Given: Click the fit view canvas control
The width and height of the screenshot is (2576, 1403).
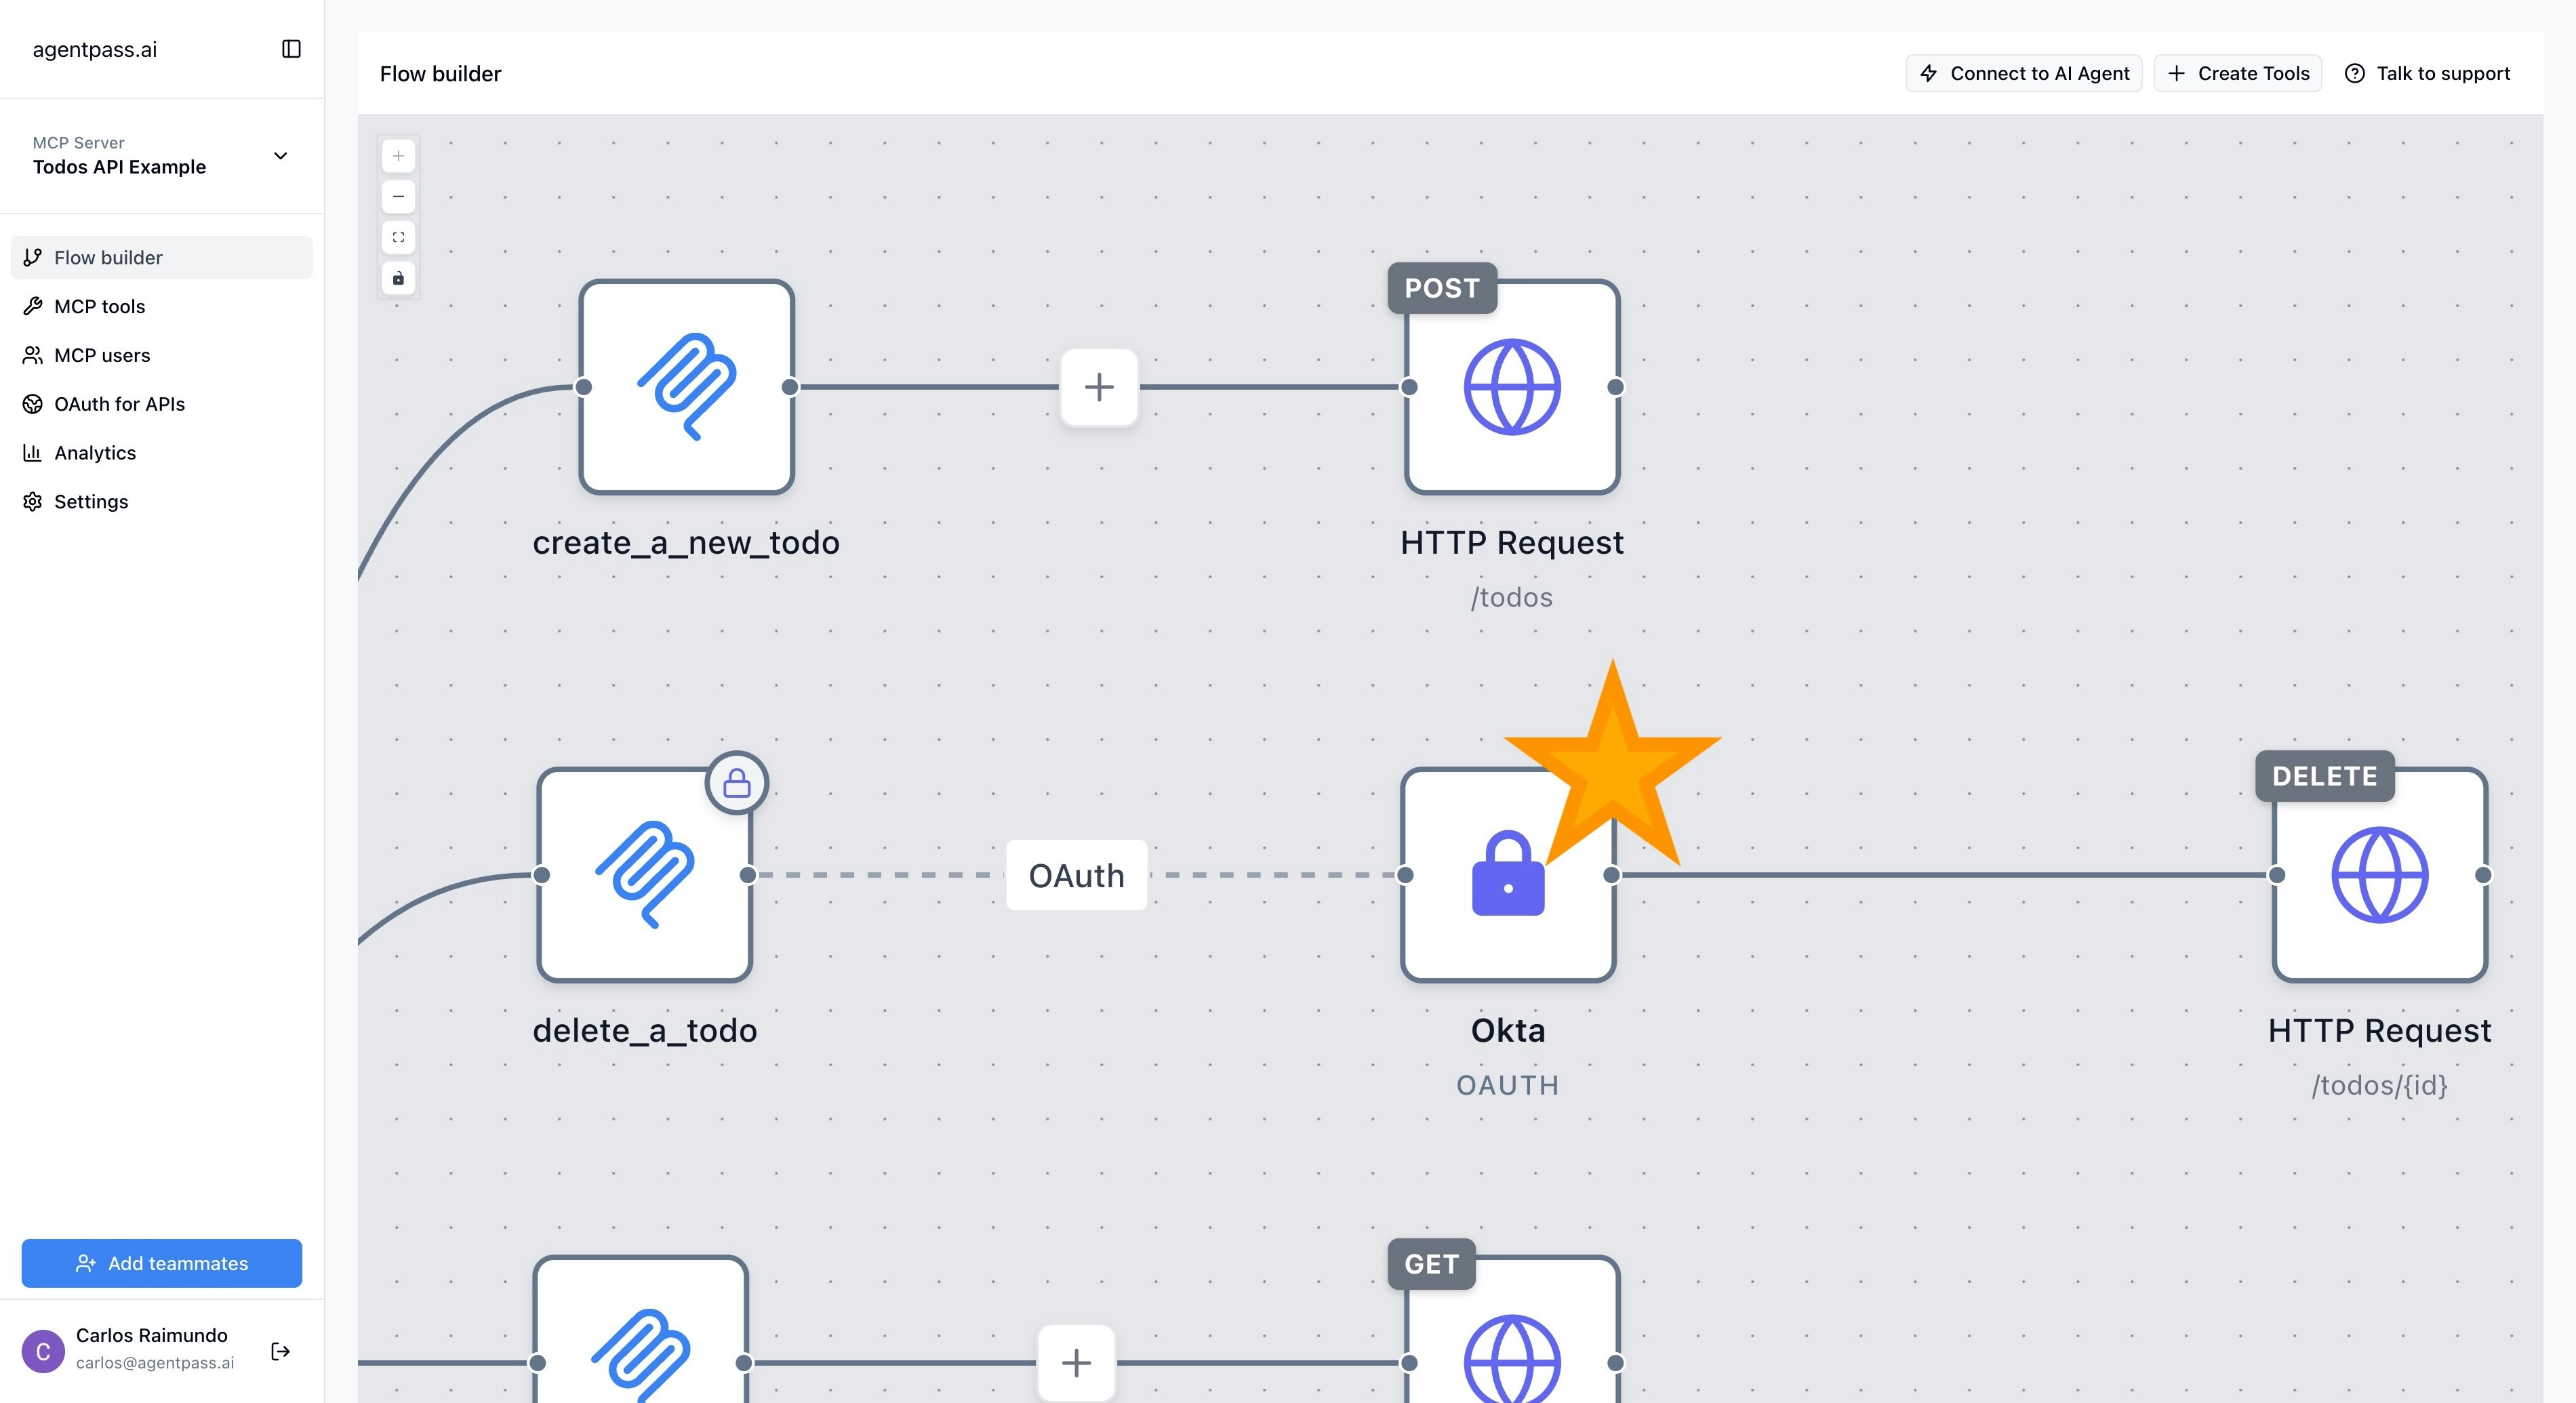Looking at the screenshot, I should pos(398,237).
